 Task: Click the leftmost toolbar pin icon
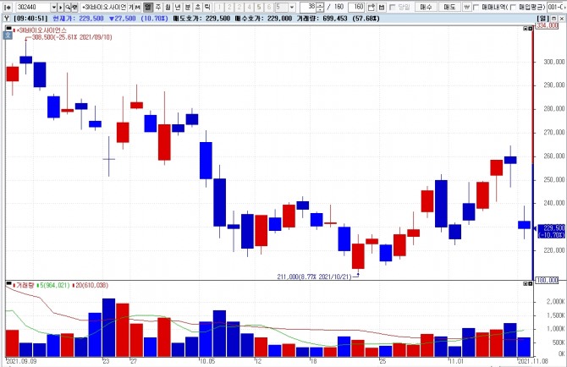click(x=8, y=8)
